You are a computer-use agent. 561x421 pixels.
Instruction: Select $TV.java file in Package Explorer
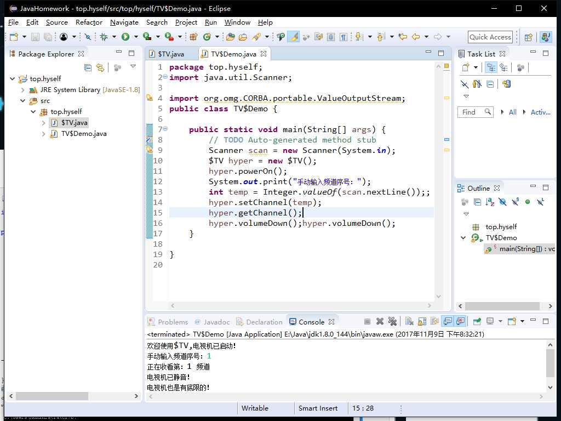tap(74, 123)
